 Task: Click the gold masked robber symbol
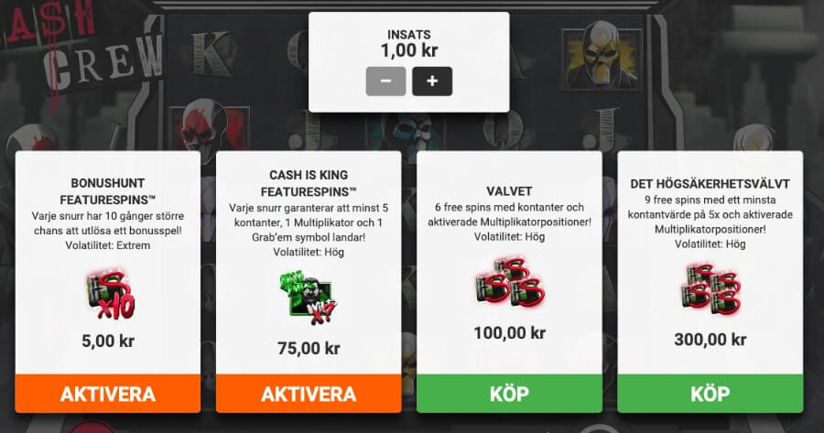pyautogui.click(x=602, y=57)
